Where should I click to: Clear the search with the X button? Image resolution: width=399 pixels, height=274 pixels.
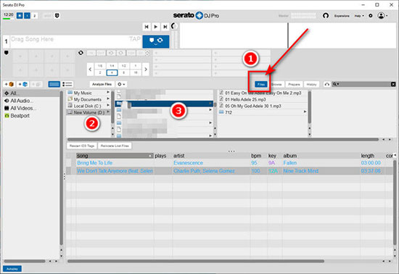(x=393, y=84)
